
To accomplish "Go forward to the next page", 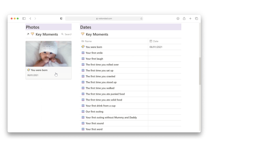I will coord(35,19).
